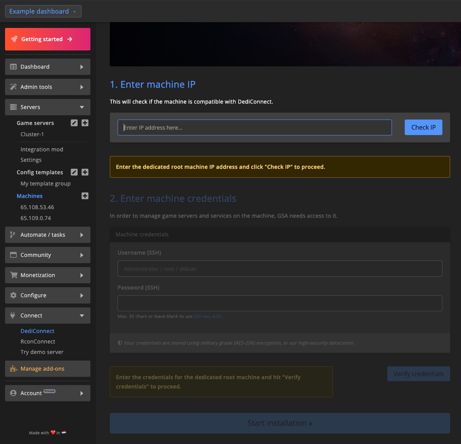
Task: Follow the SSH key auth link
Action: tap(208, 316)
